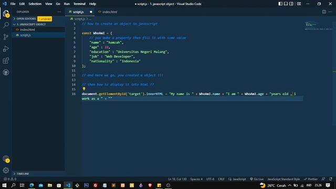Toggle the secondary side bar
This screenshot has width=336, height=189.
point(291,4)
